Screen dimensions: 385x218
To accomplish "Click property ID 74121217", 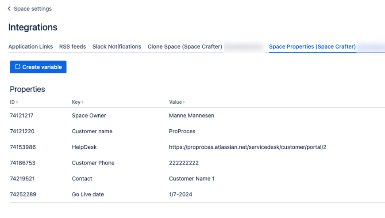I will coord(22,116).
